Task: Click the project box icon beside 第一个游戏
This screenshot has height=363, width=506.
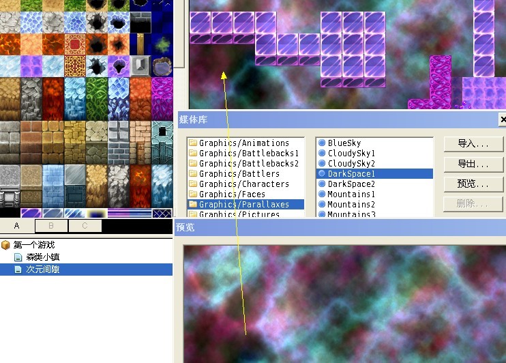Action: coord(5,245)
